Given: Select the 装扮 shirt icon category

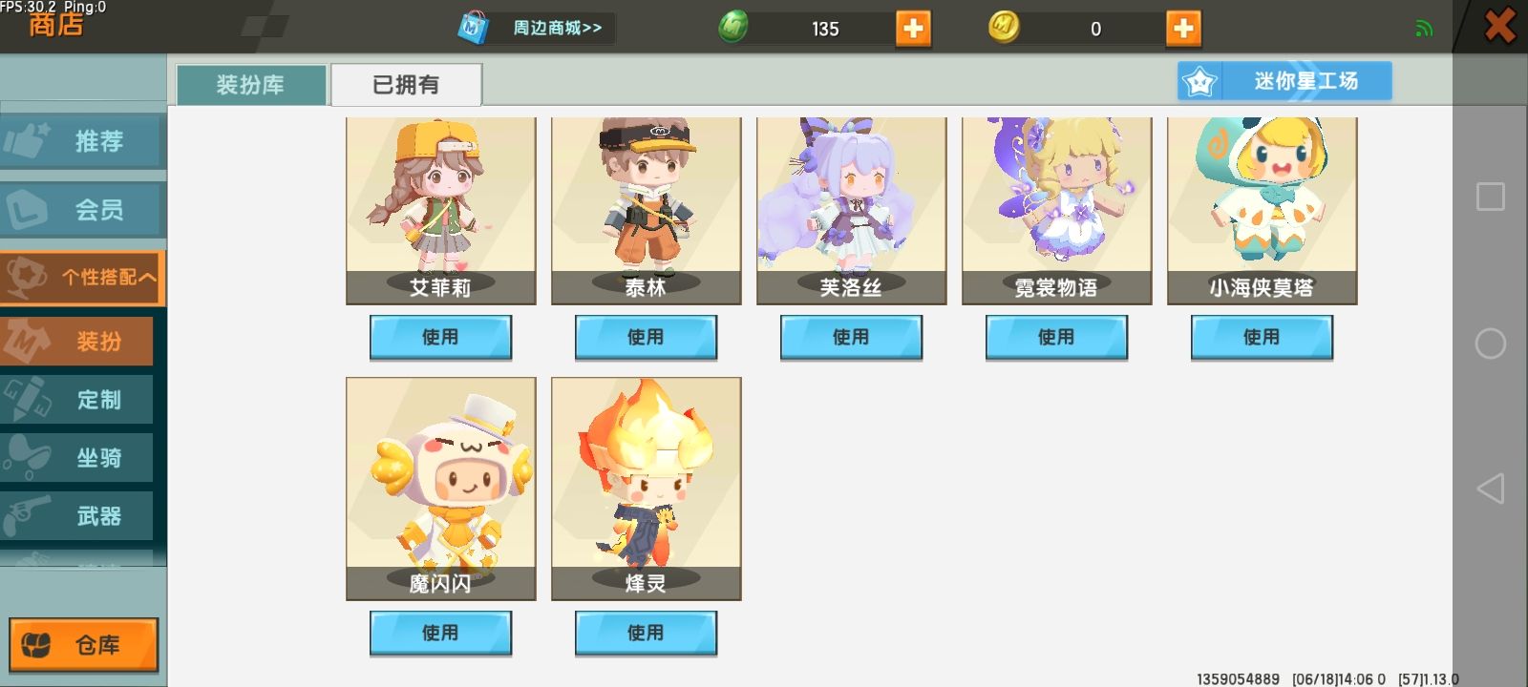Looking at the screenshot, I should (x=76, y=341).
